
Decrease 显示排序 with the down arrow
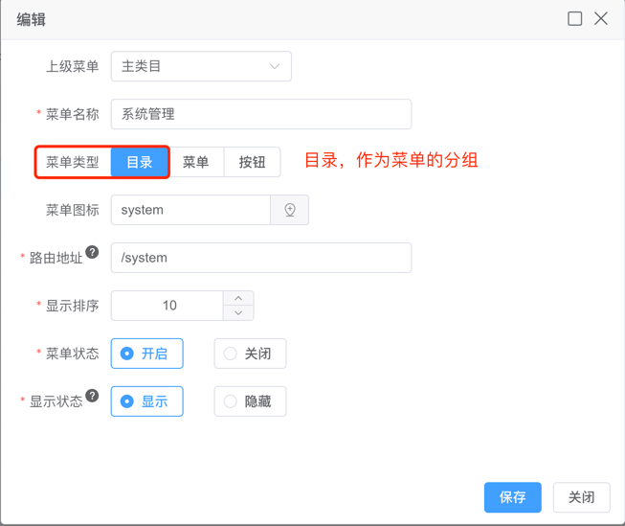(x=238, y=313)
